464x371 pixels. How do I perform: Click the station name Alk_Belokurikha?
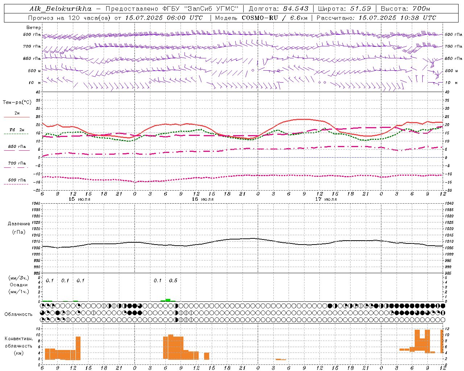(x=61, y=9)
